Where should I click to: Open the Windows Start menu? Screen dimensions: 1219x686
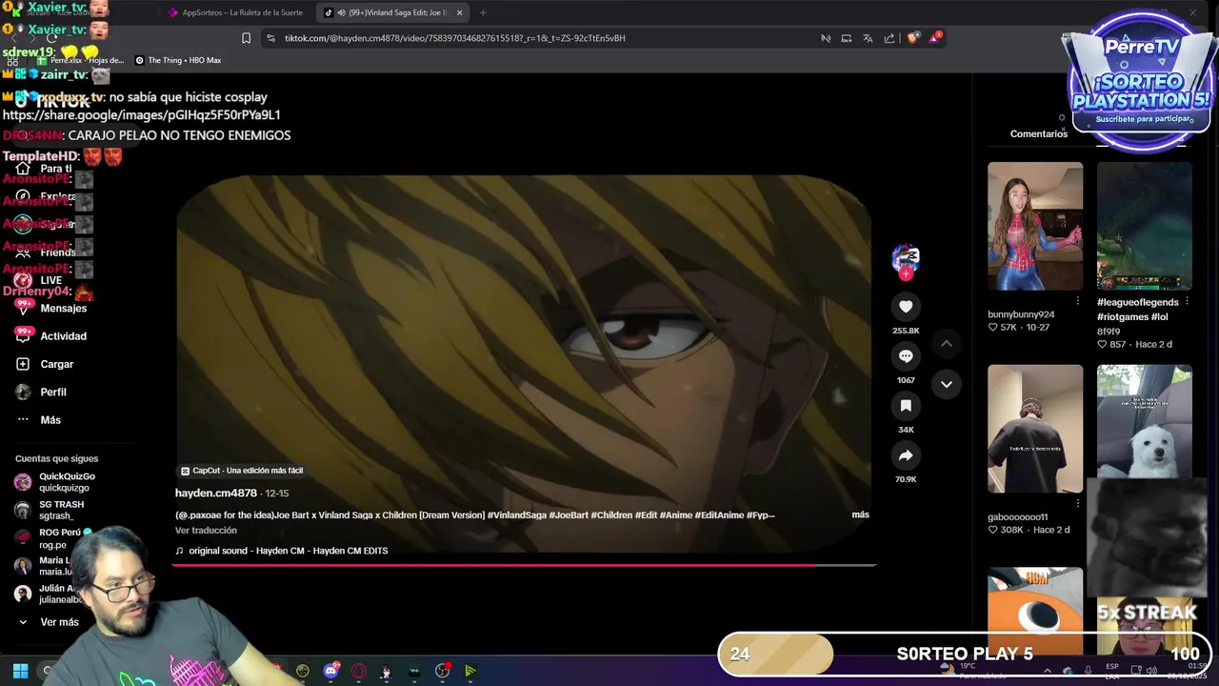(x=20, y=671)
